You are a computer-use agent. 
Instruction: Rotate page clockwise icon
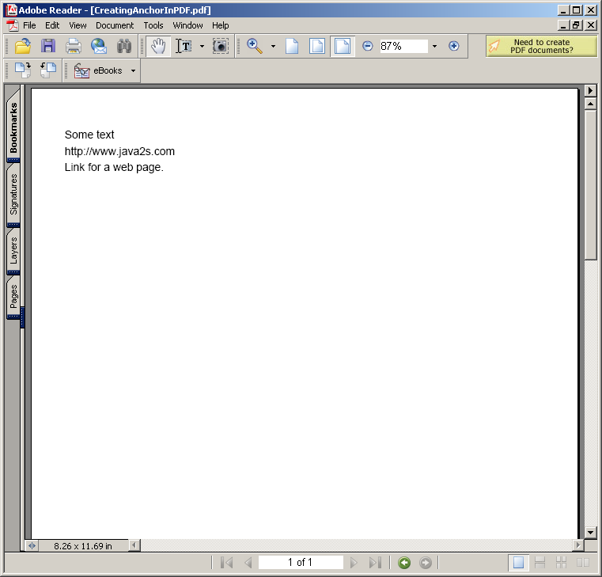coord(23,70)
